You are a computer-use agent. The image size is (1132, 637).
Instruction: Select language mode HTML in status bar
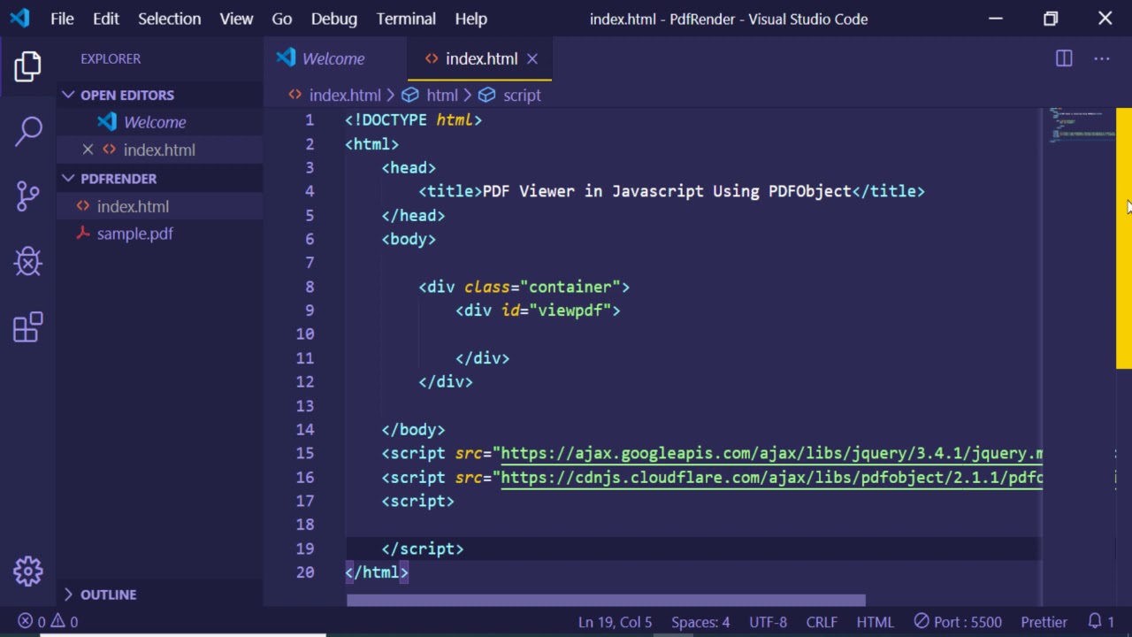pos(875,622)
